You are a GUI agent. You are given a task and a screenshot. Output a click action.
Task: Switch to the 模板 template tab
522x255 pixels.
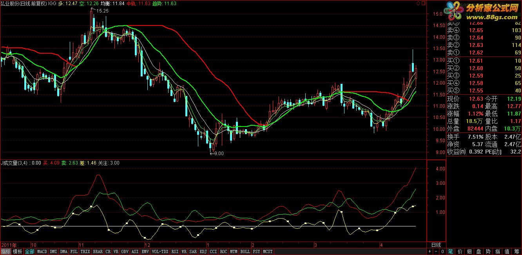[17, 251]
